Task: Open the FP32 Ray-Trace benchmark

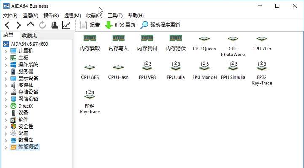Action: pyautogui.click(x=262, y=73)
